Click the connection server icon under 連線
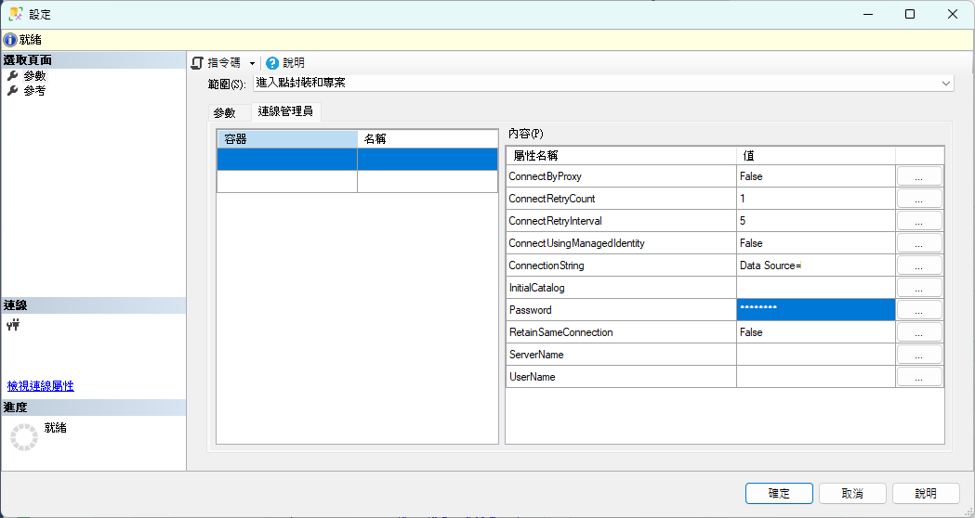This screenshot has height=518, width=975. coord(13,325)
